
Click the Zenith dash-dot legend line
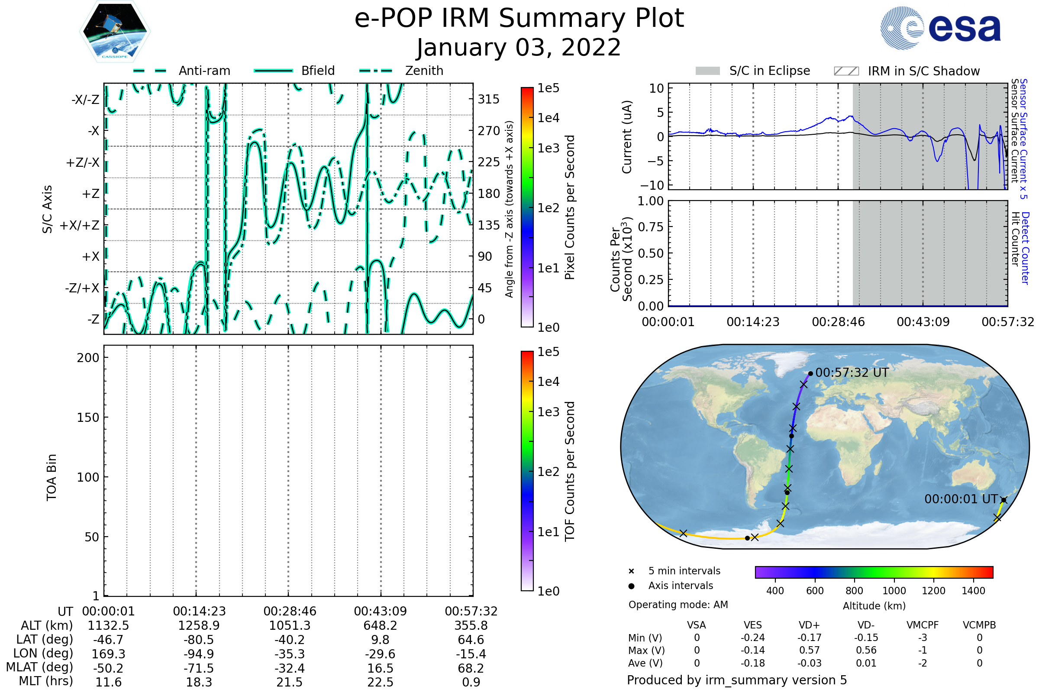[x=376, y=71]
